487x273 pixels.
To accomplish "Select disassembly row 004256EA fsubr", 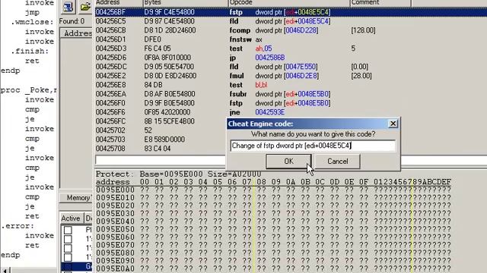I will (291, 94).
